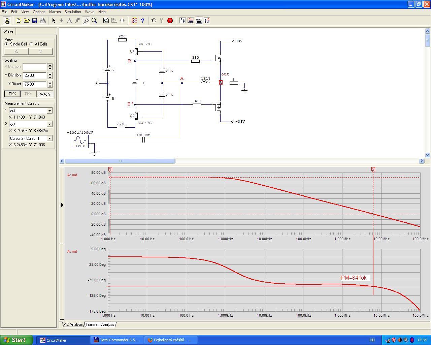
Task: Select the zoom magnifier tool
Action: (x=94, y=21)
